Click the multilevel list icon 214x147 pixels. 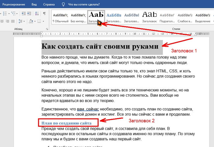pyautogui.click(x=13, y=13)
